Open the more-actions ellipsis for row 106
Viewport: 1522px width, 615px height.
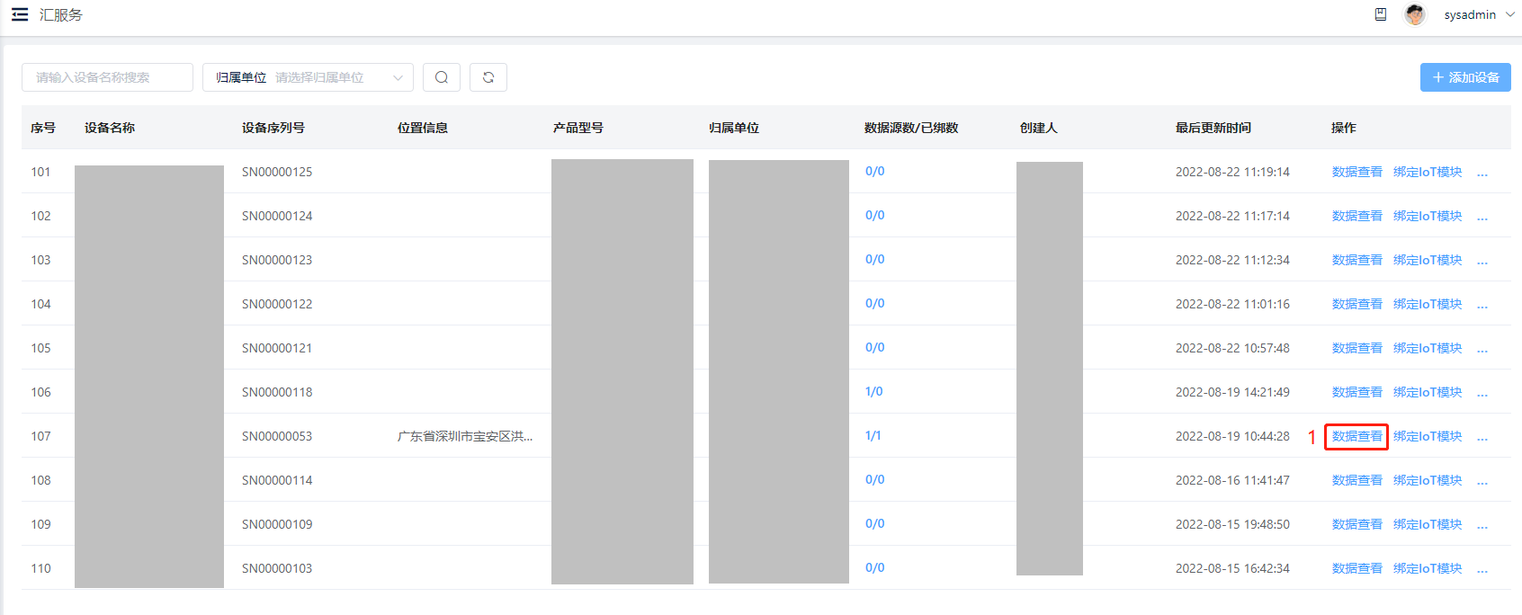point(1482,394)
